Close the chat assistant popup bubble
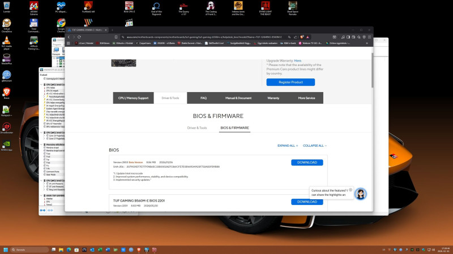This screenshot has width=453, height=254. (x=351, y=190)
